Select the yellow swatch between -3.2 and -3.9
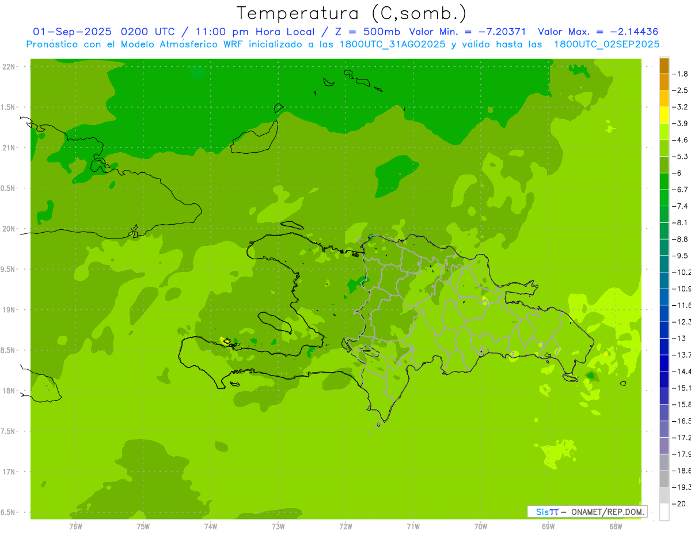 [664, 115]
